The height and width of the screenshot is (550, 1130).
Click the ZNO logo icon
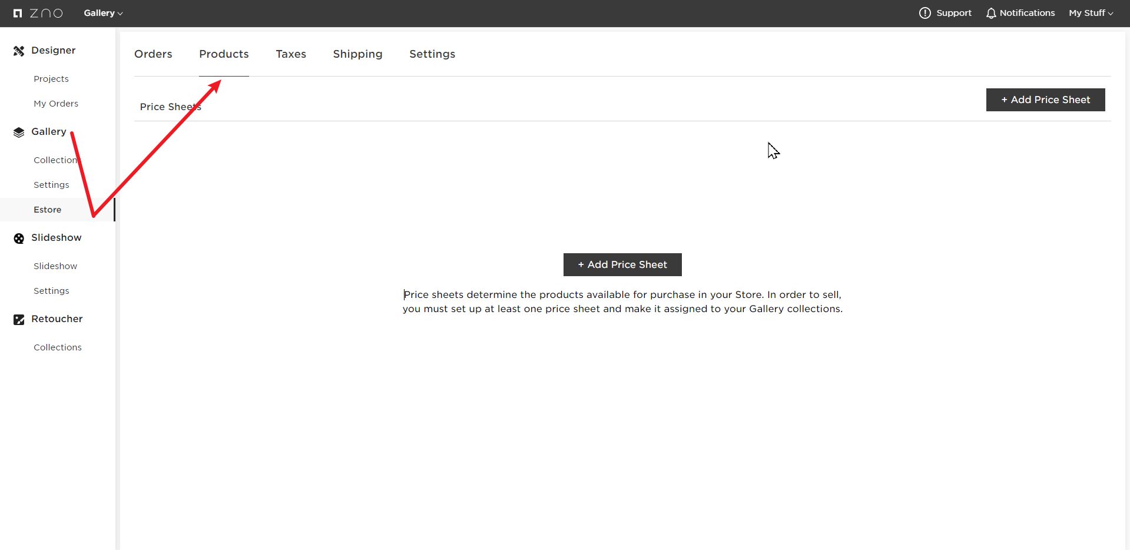click(38, 13)
